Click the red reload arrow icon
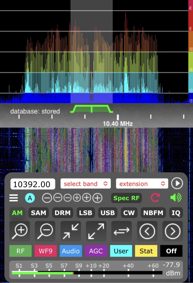Image resolution: width=193 pixels, height=283 pixels. [155, 198]
